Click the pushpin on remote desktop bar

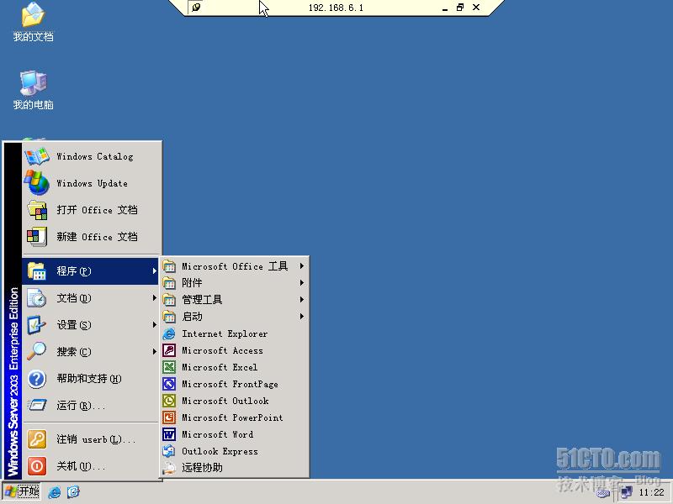point(196,8)
